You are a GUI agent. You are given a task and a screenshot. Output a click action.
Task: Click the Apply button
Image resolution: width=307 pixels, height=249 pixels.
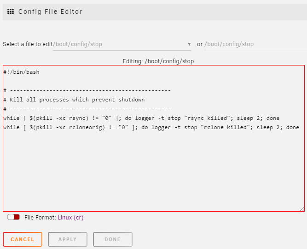coord(68,239)
